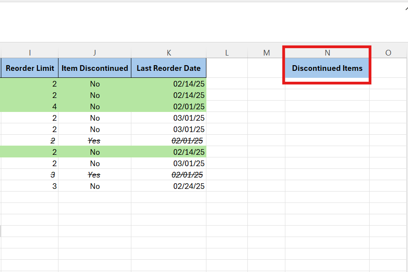
Task: Select the Reorder Limit cell in the 02/24/25 row
Action: click(30, 186)
